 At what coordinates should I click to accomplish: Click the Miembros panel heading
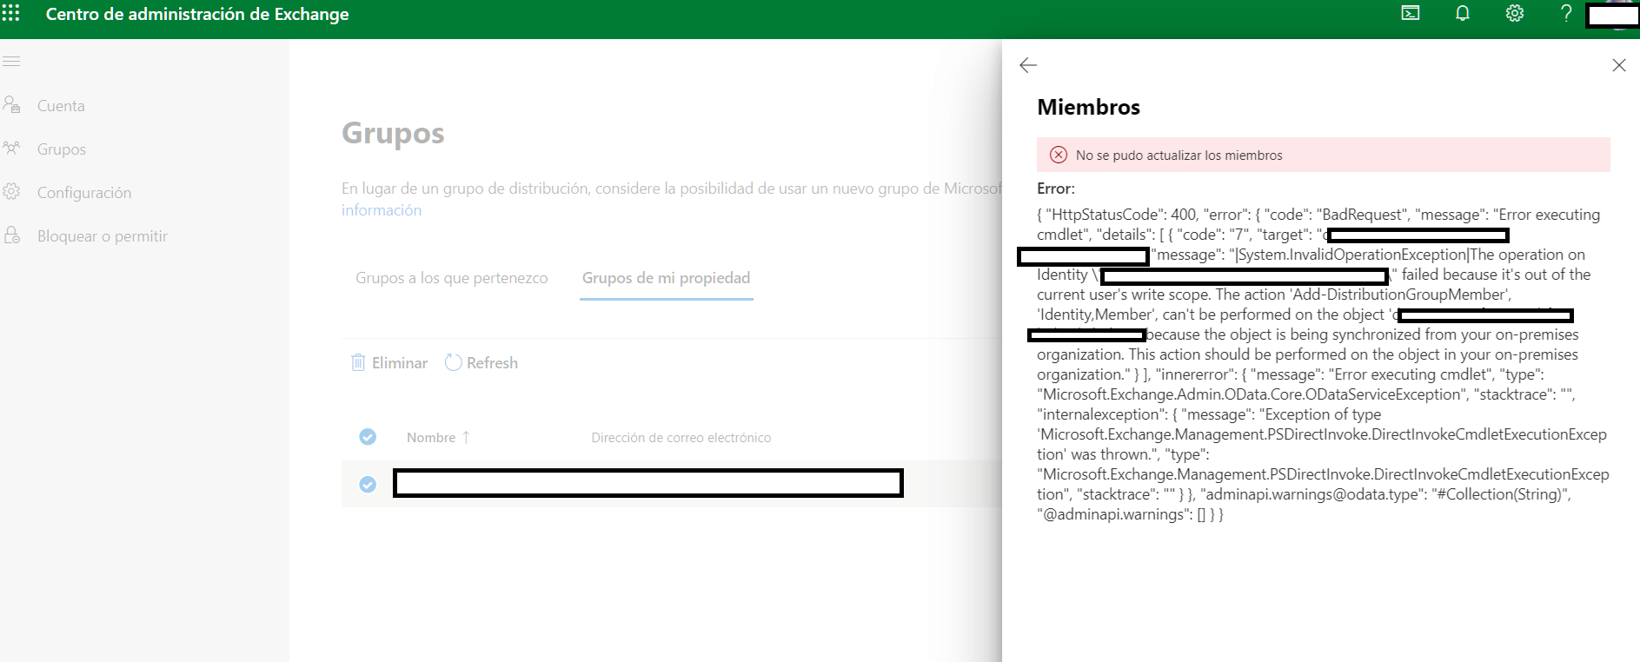1088,107
